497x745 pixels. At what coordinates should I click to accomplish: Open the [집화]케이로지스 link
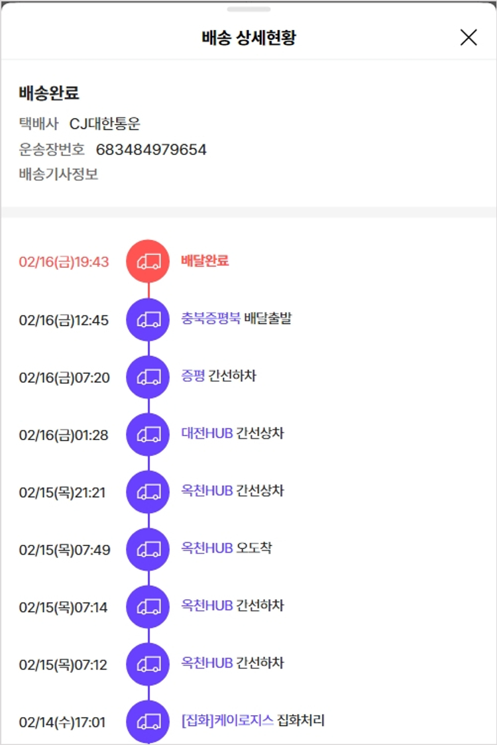pyautogui.click(x=227, y=720)
